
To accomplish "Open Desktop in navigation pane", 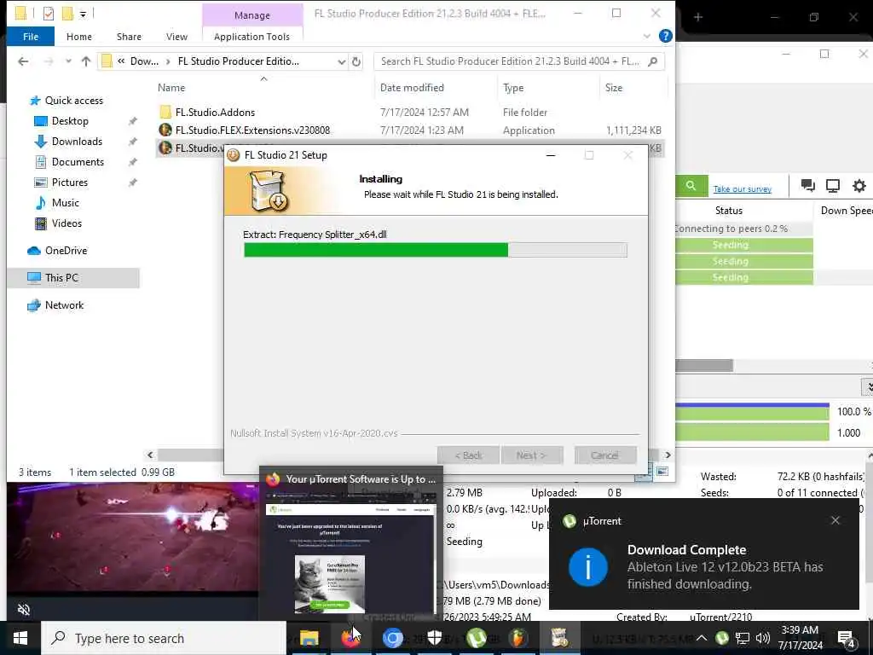I will pyautogui.click(x=70, y=121).
